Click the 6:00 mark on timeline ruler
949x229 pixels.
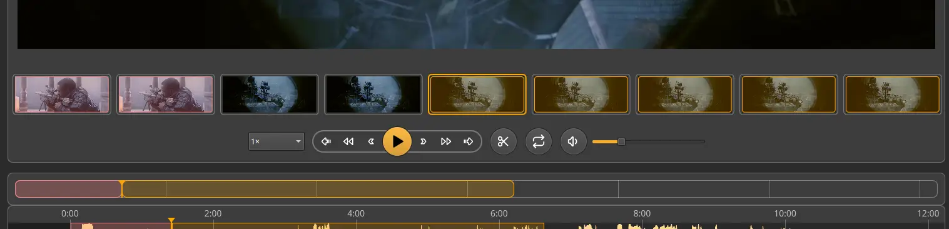pos(499,213)
